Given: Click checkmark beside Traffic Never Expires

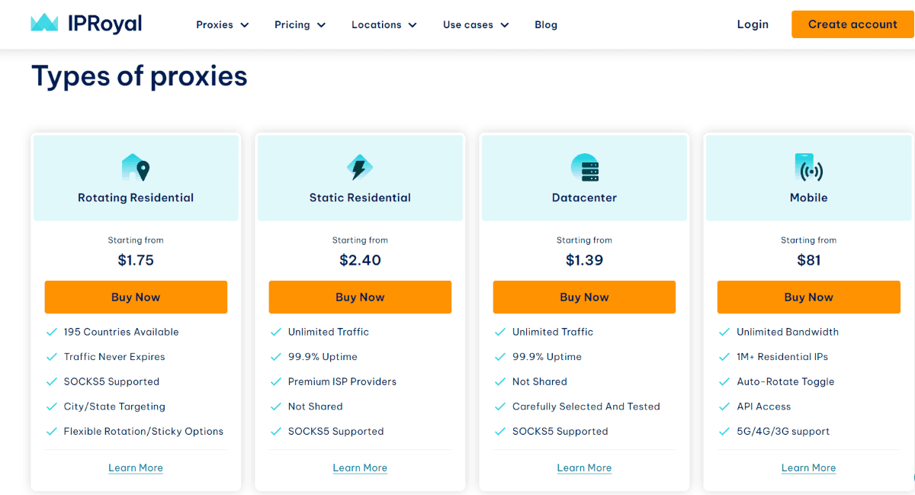Looking at the screenshot, I should coord(52,357).
